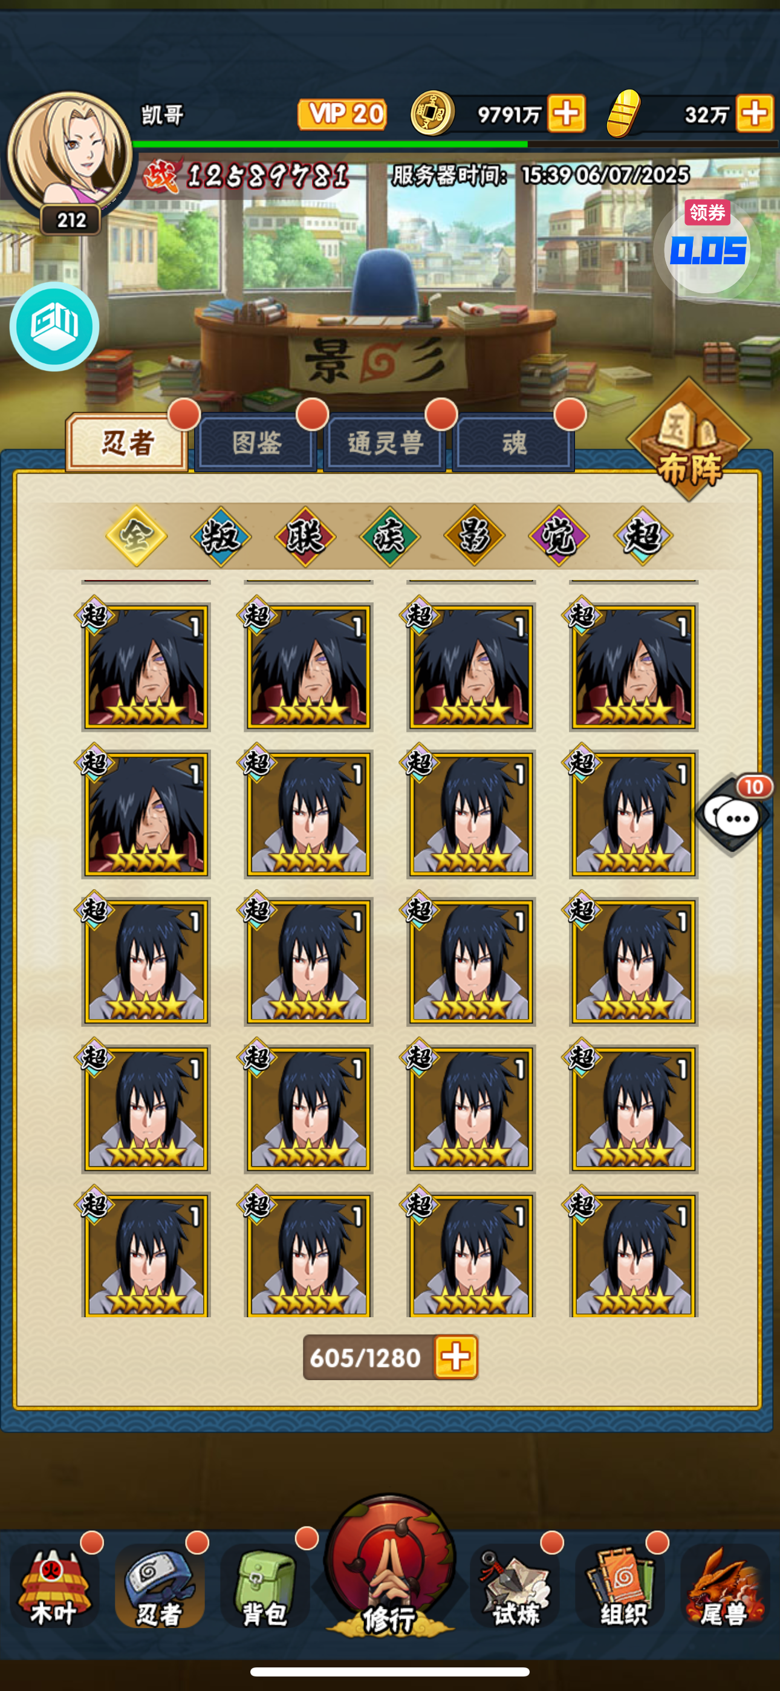This screenshot has height=1691, width=780.
Task: Open the 木叶 village icon
Action: [x=54, y=1585]
